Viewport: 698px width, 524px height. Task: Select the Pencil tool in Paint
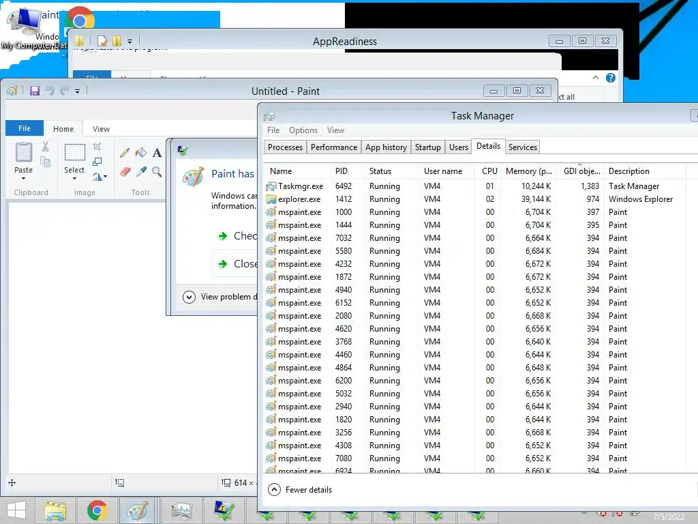coord(125,153)
